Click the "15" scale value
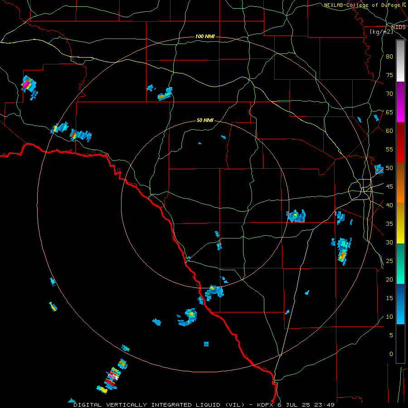 (x=389, y=298)
